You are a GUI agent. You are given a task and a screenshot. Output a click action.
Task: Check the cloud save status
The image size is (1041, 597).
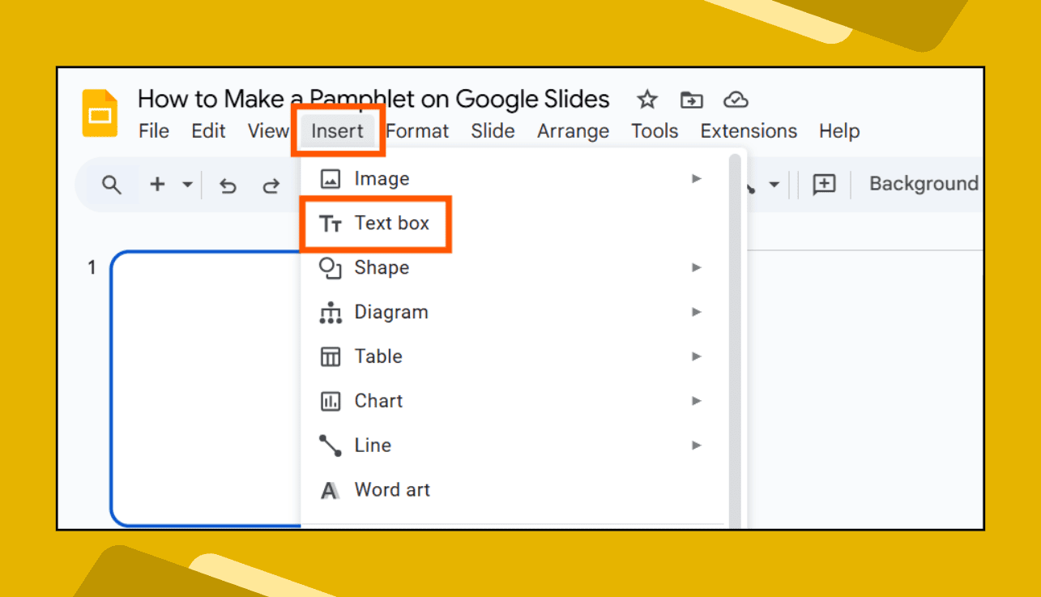coord(736,99)
